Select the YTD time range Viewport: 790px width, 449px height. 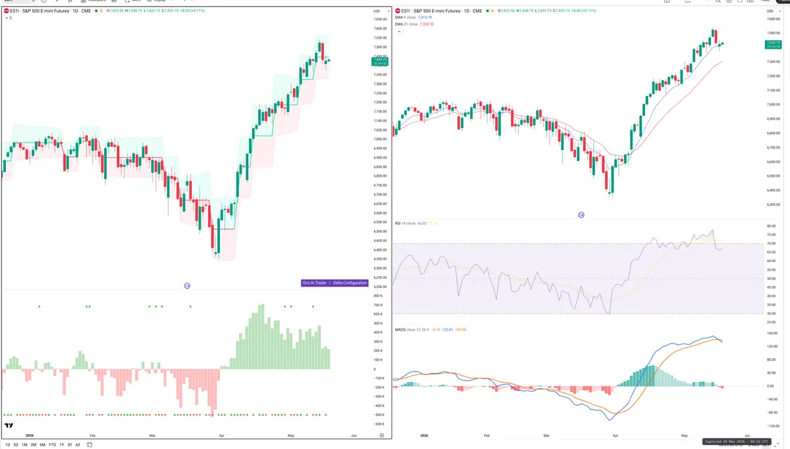point(52,445)
